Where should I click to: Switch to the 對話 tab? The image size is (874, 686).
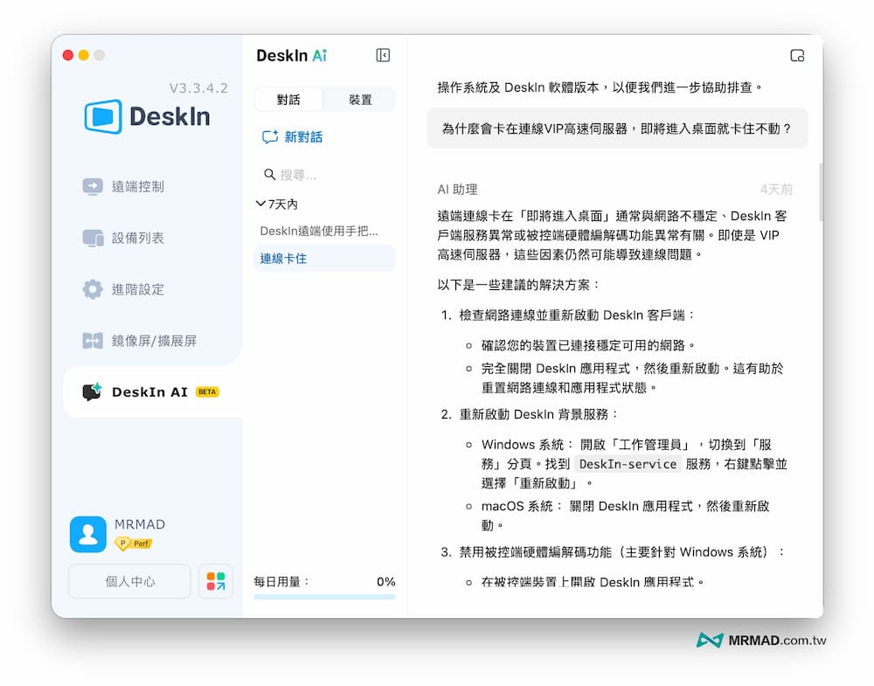point(289,99)
